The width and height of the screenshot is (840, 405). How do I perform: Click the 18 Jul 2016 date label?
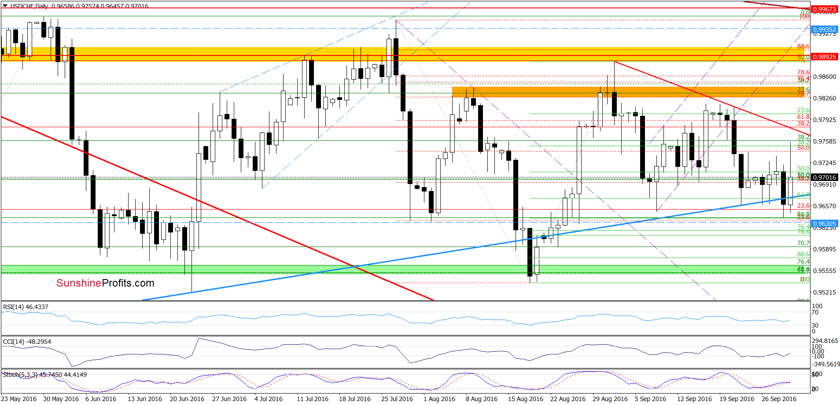coord(355,399)
